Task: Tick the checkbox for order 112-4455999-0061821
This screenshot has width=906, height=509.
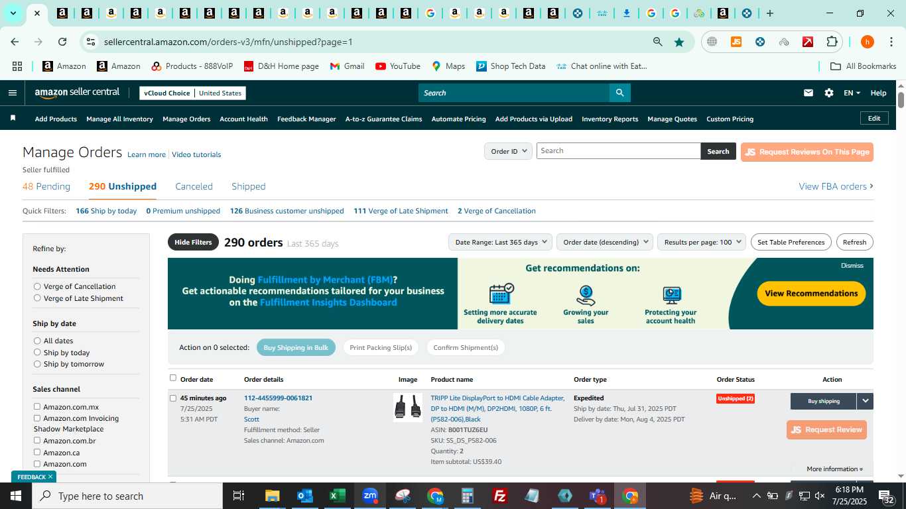Action: [173, 398]
